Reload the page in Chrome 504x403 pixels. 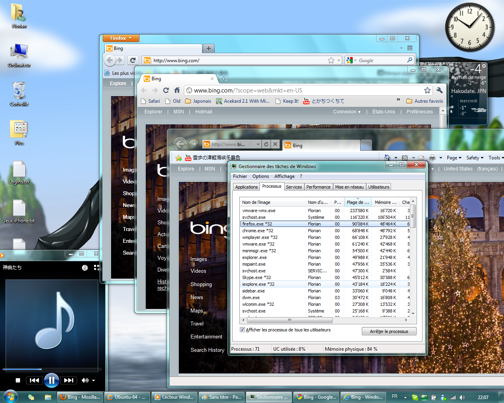(x=166, y=91)
